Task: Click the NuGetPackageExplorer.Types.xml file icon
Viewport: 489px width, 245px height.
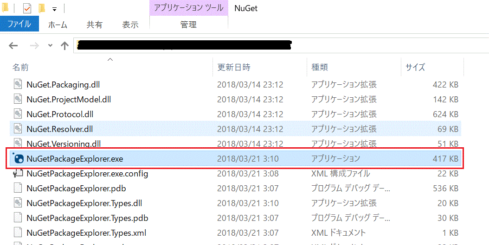Action: pos(18,233)
